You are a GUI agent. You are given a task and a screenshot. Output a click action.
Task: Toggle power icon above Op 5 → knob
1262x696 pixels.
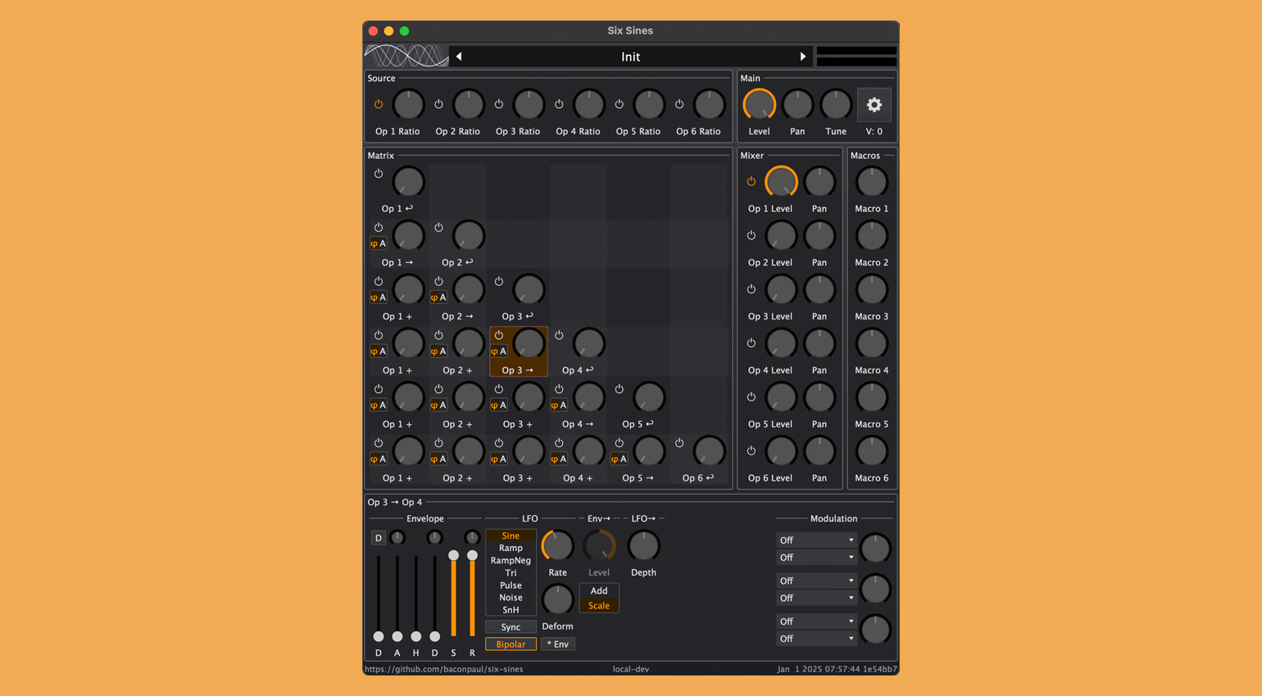pyautogui.click(x=620, y=443)
